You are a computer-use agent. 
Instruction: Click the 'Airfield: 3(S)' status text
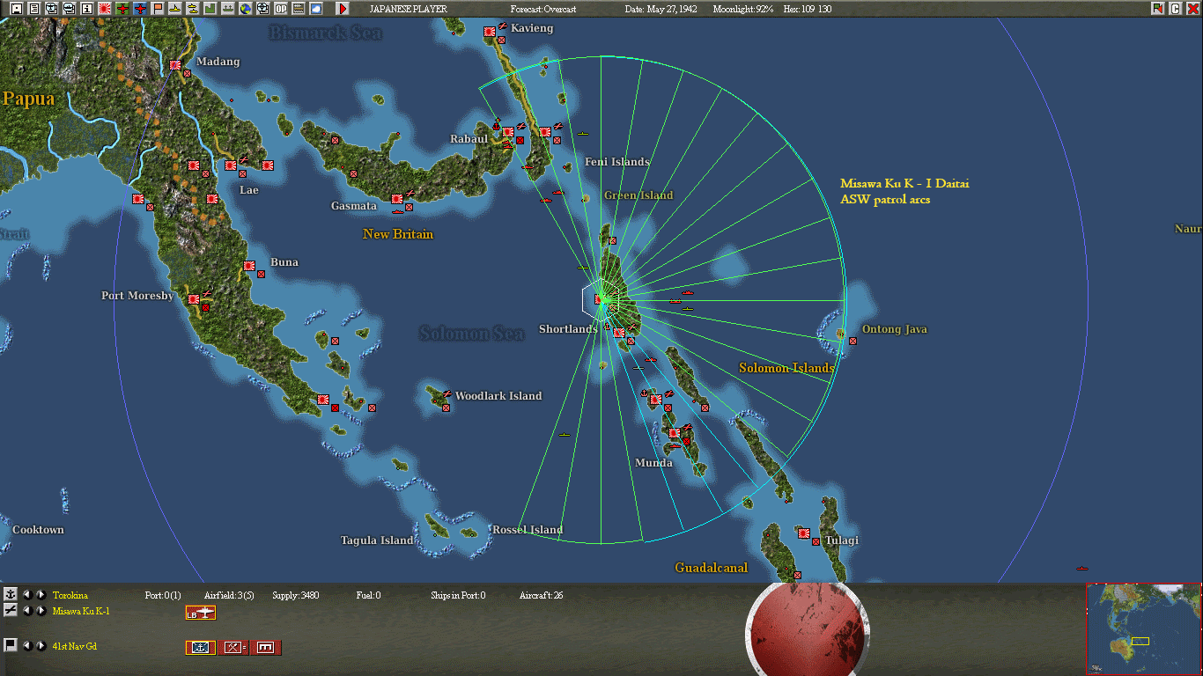(229, 596)
